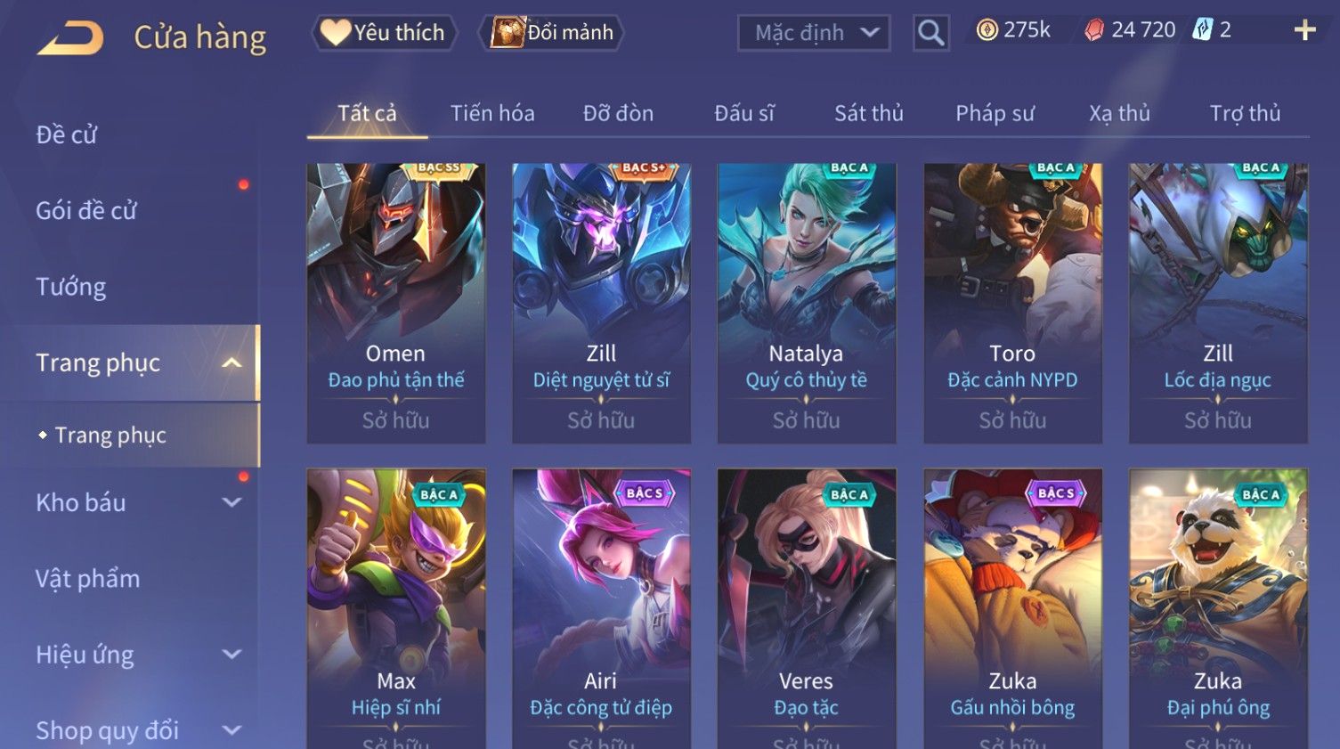Click the blue voucher ticket icon
The width and height of the screenshot is (1340, 749).
point(1203,30)
